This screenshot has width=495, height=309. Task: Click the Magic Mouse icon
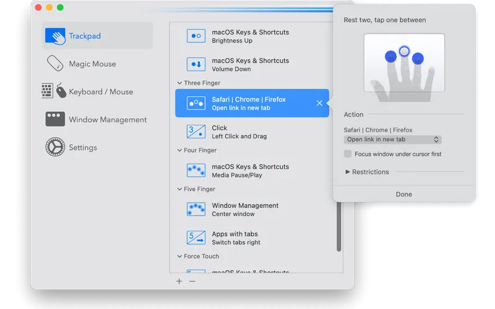55,64
